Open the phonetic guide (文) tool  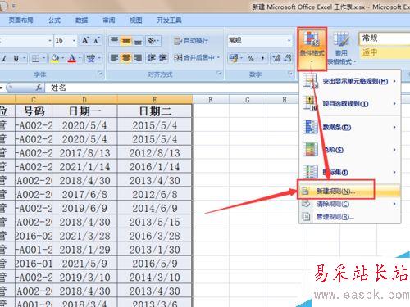point(91,58)
